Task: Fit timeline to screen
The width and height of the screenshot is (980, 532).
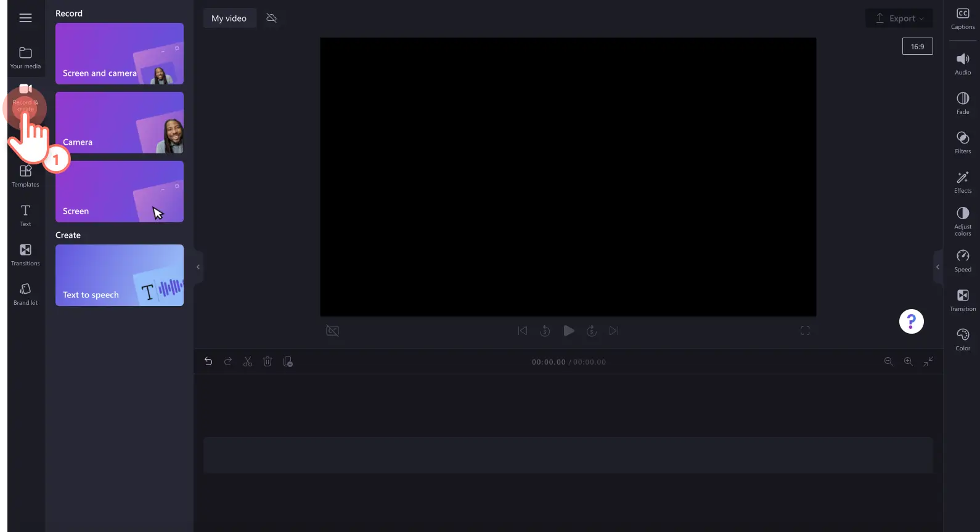Action: (x=928, y=362)
